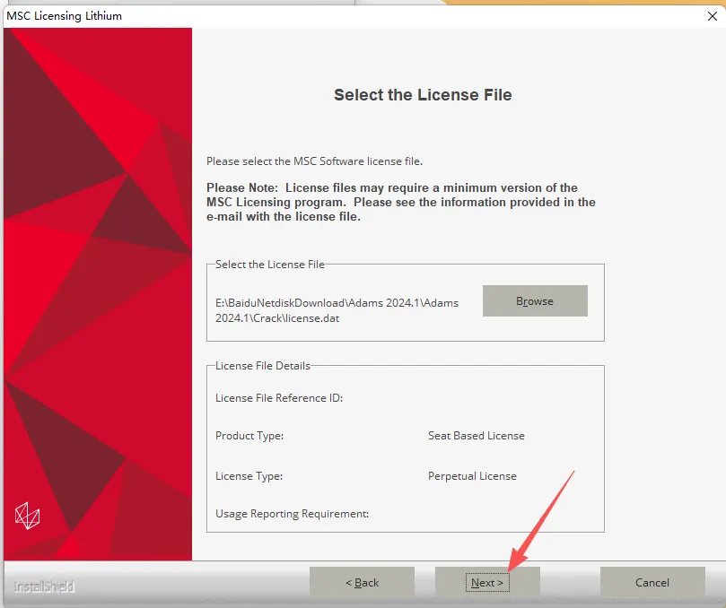The width and height of the screenshot is (726, 608).
Task: Close the MSC Licensing Lithium window
Action: click(x=713, y=16)
